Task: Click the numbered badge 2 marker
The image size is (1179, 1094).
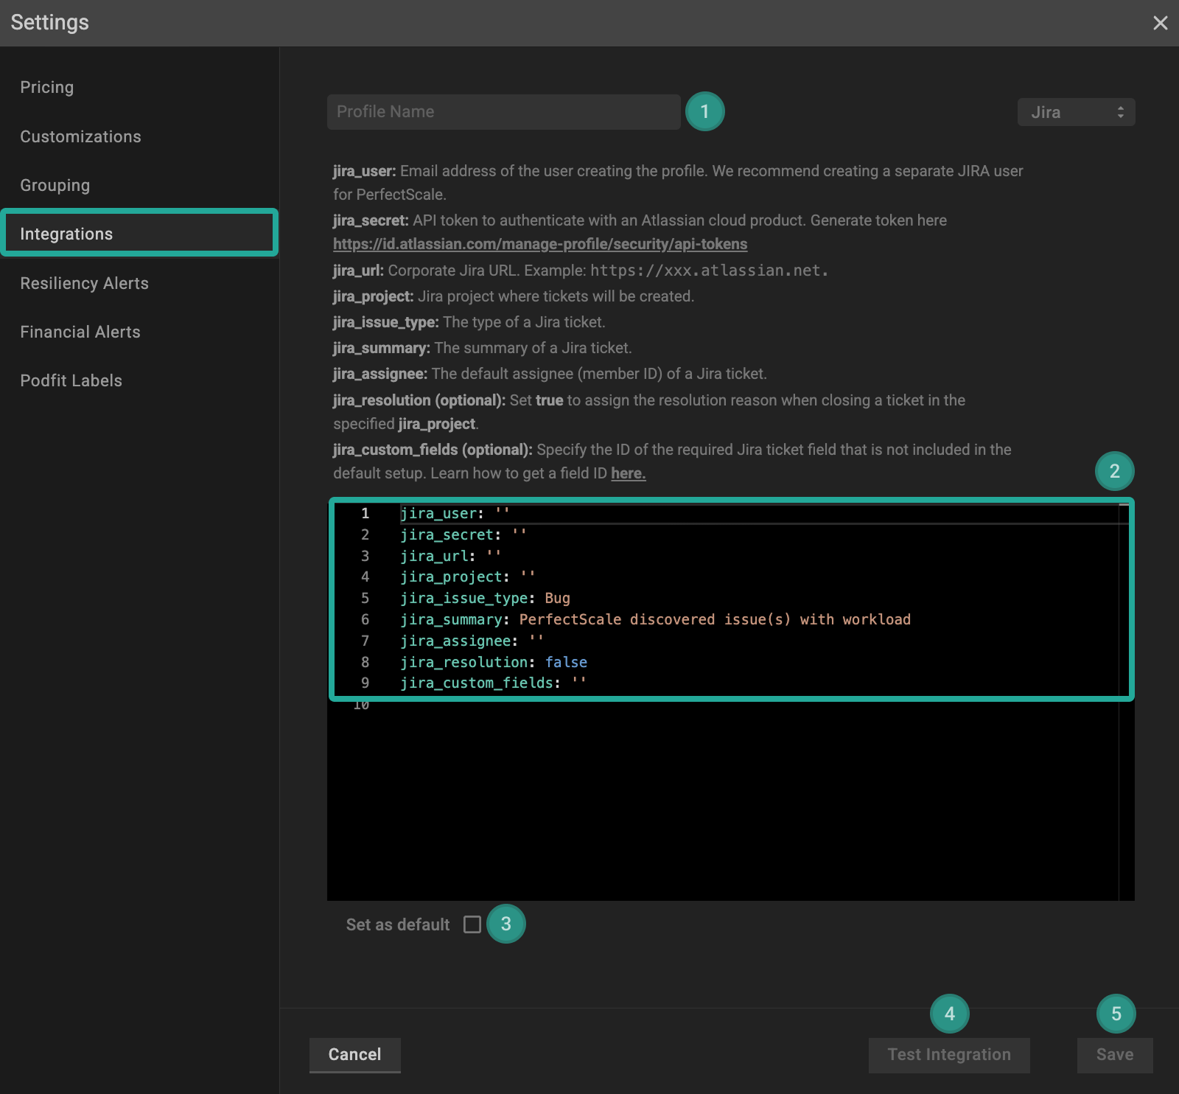Action: [x=1114, y=471]
